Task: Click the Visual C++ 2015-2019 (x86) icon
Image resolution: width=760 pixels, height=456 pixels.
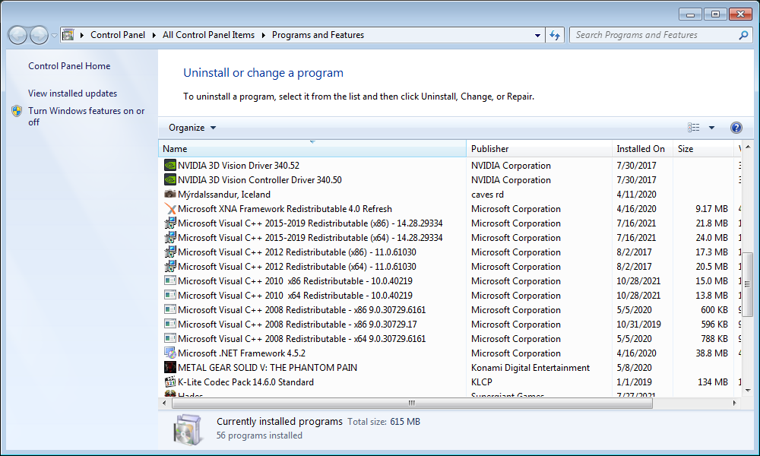Action: point(169,223)
